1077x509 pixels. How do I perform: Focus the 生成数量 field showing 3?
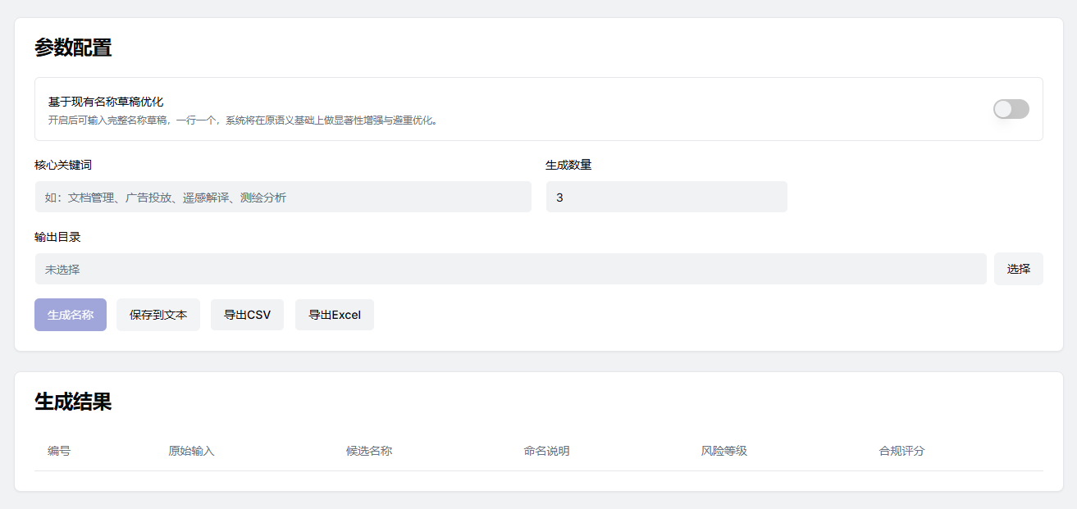tap(666, 197)
